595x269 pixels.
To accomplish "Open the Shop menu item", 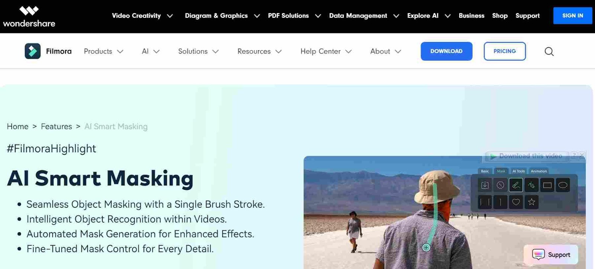I will 500,16.
